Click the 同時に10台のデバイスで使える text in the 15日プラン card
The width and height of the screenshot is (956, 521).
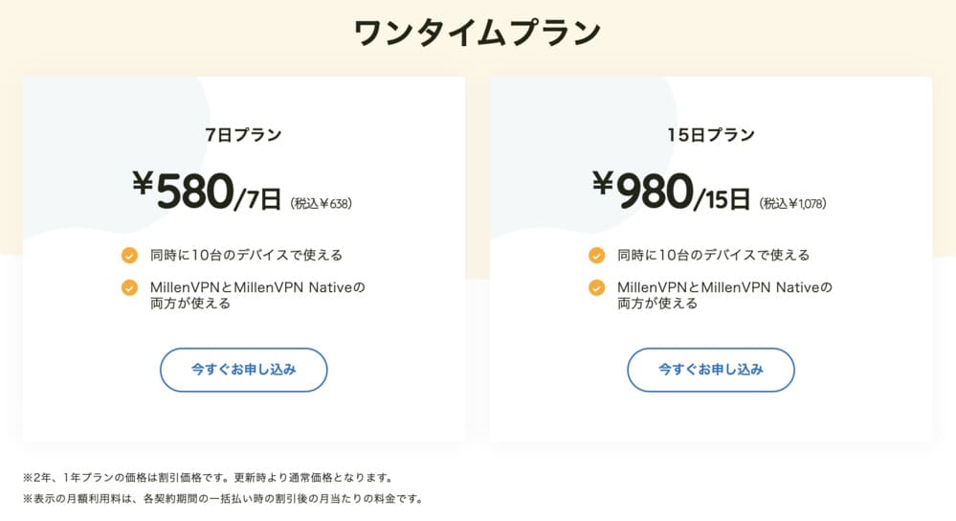pyautogui.click(x=713, y=255)
